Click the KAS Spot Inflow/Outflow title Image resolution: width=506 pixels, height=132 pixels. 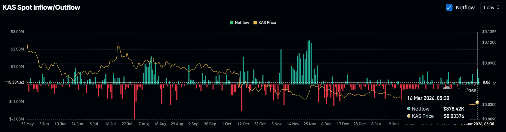pyautogui.click(x=41, y=8)
